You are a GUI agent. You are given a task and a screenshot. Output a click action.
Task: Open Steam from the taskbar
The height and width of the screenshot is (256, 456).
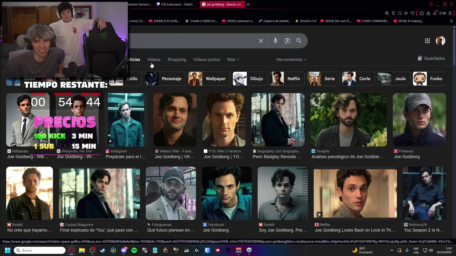[x=103, y=250]
